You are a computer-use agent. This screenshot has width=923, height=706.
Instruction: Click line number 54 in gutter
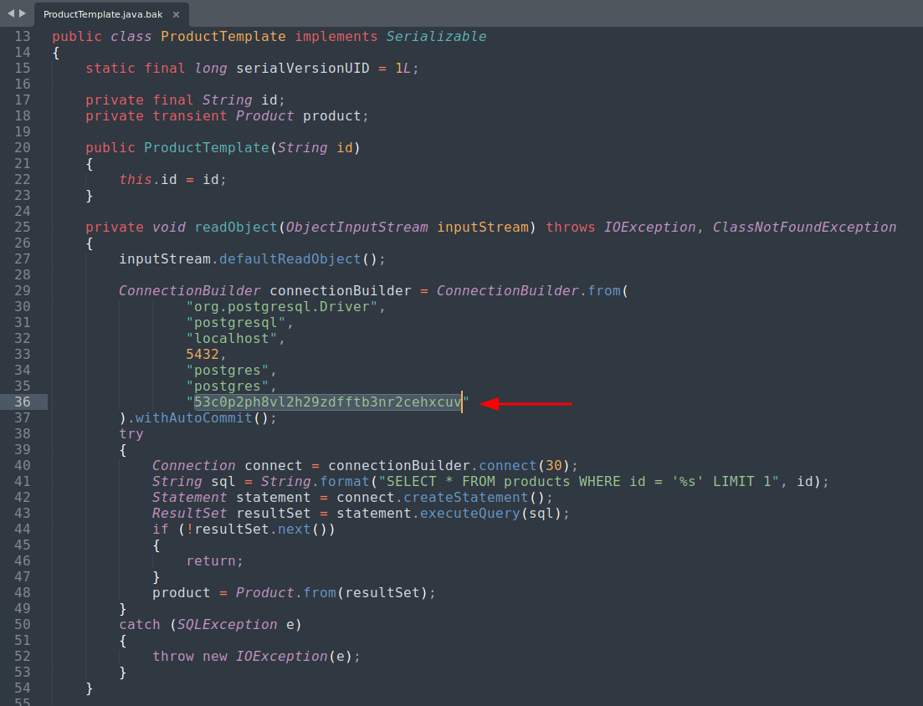coord(23,688)
